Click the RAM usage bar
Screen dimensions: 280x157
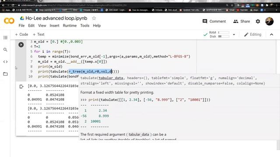pos(224,32)
